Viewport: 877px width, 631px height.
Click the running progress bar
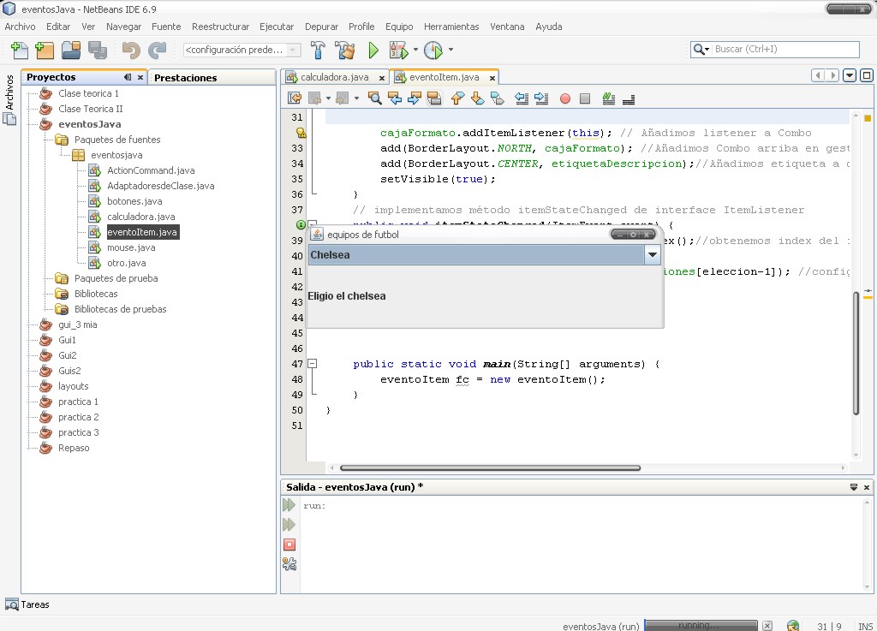coord(701,625)
